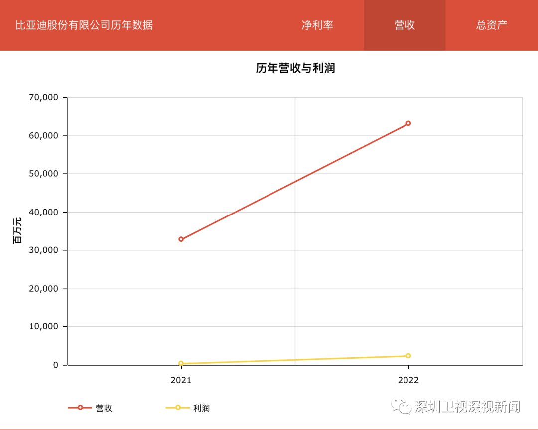This screenshot has width=538, height=430.
Task: Click the 百万元 y-axis unit title
Action: pyautogui.click(x=18, y=231)
